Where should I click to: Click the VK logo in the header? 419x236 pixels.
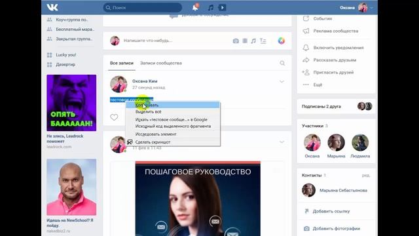tap(52, 7)
